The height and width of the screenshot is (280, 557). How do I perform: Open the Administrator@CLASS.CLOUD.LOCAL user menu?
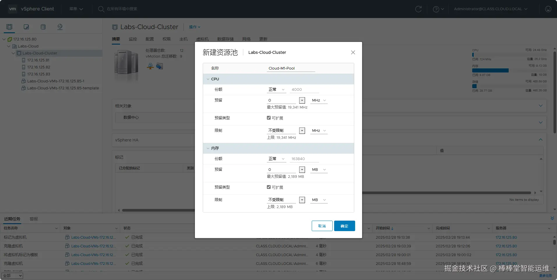coord(491,9)
